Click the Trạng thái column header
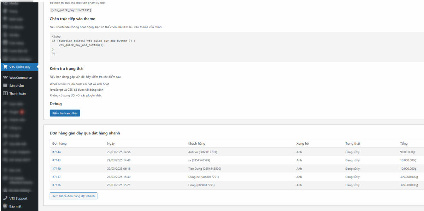424x211 pixels. tap(353, 144)
